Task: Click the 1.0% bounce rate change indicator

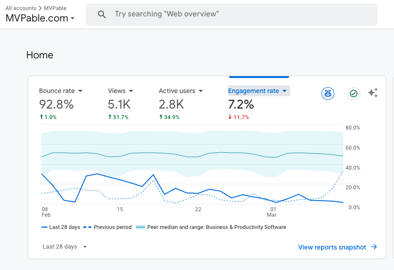Action: click(x=48, y=117)
